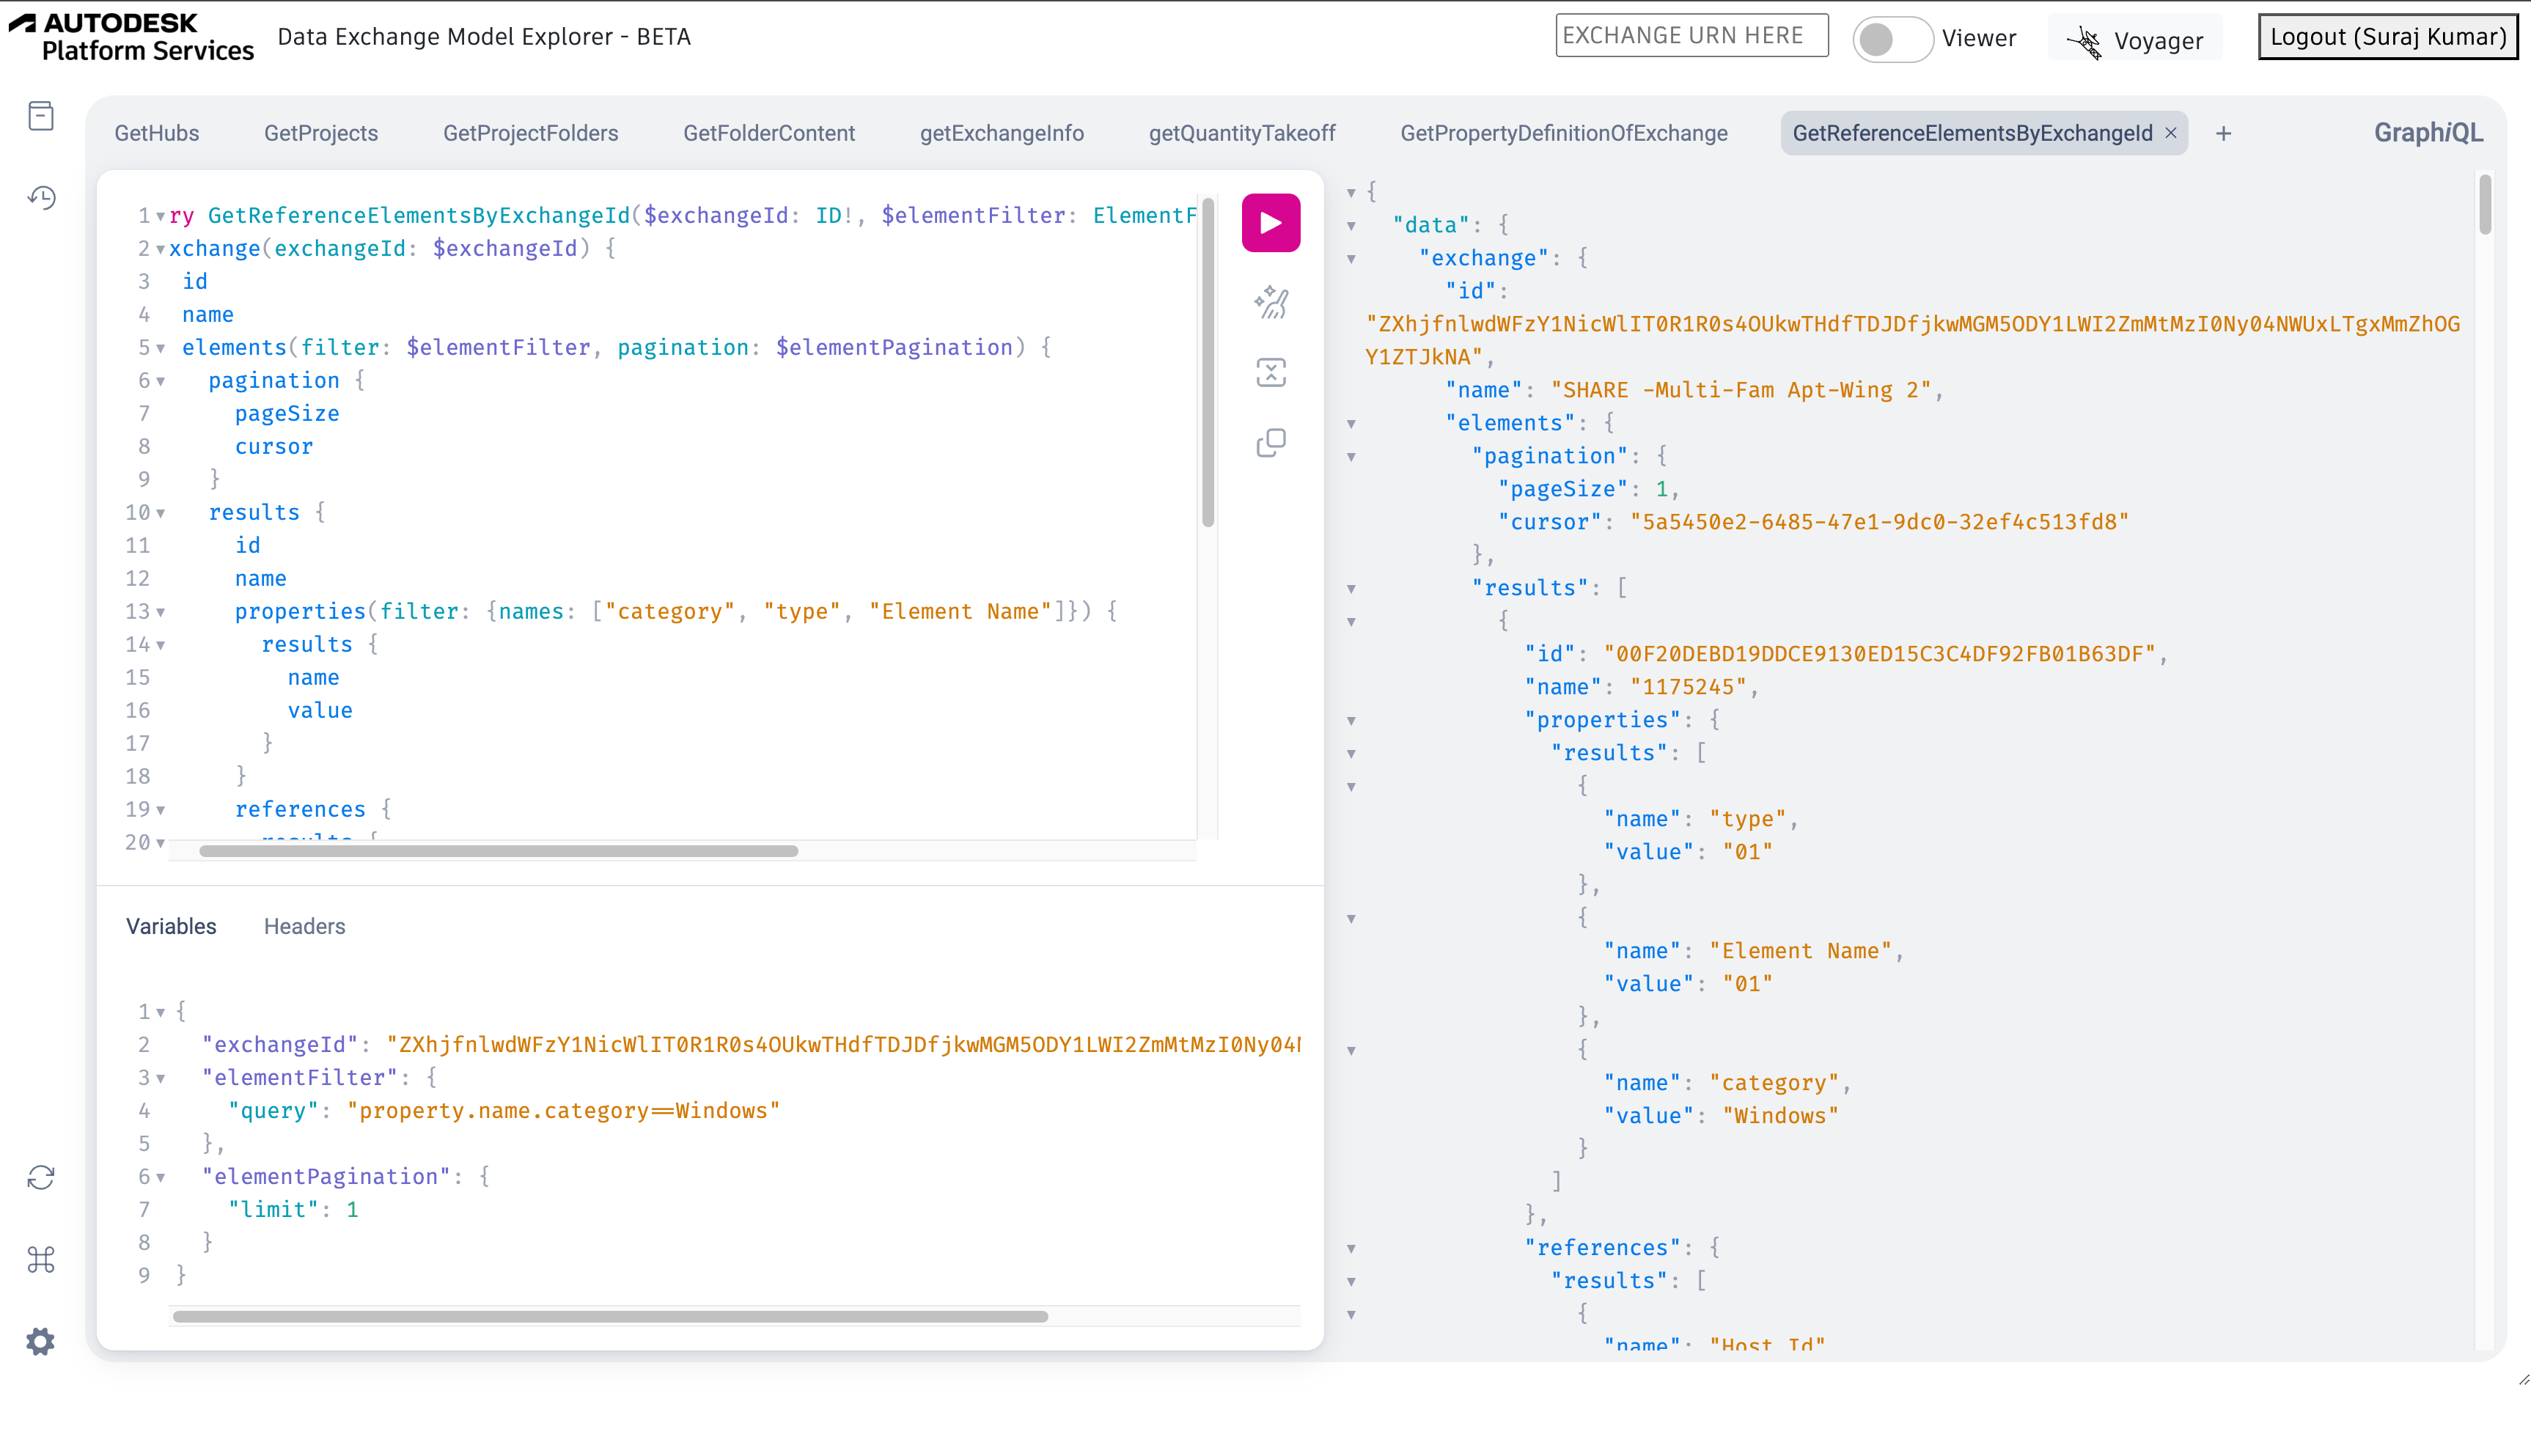Click the Copy query icon
This screenshot has width=2531, height=1456.
[x=1271, y=443]
